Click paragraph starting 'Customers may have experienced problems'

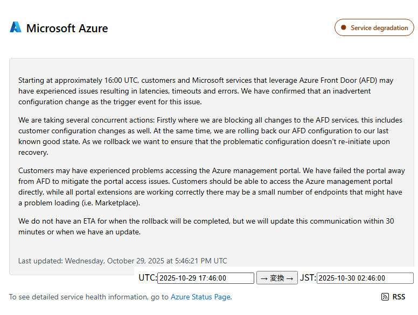point(211,187)
